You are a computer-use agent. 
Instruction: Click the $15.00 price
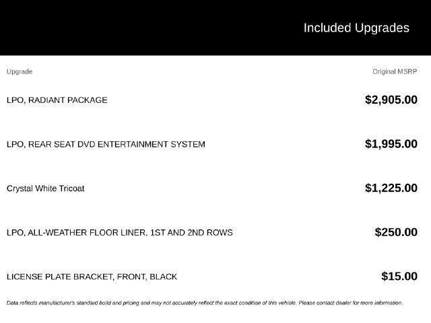pos(399,277)
